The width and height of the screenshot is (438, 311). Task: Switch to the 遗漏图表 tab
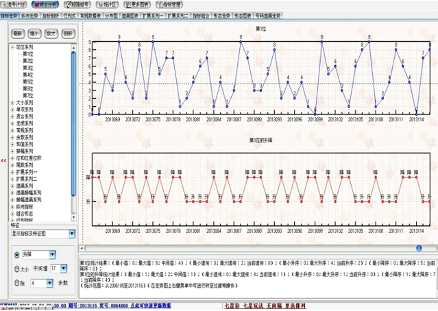coord(130,16)
